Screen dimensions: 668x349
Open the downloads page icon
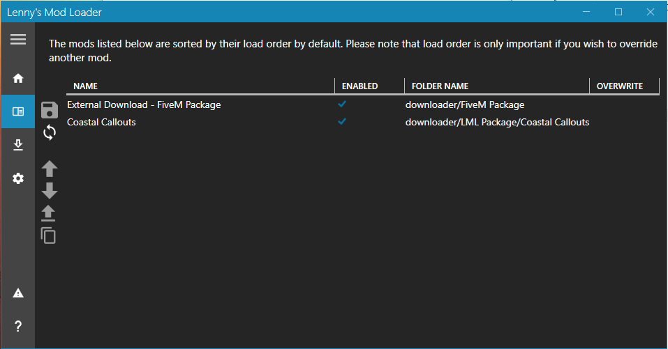pyautogui.click(x=18, y=145)
